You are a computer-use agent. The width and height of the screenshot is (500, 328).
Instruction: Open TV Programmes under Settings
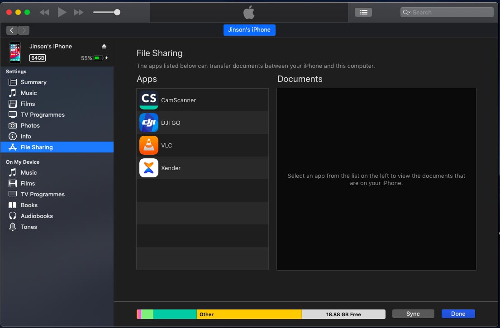57,115
